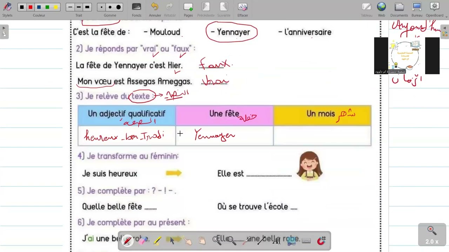Click the empty cell under Un mois
The width and height of the screenshot is (449, 252).
[322, 135]
